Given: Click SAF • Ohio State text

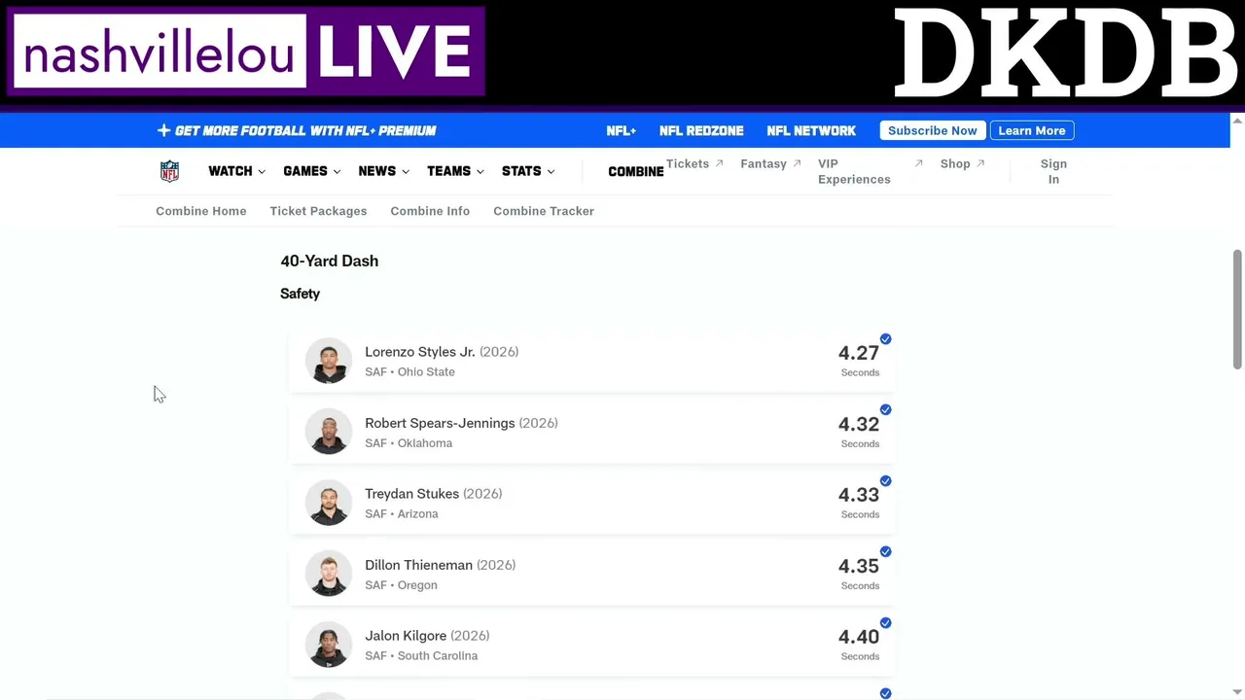Looking at the screenshot, I should click(409, 372).
